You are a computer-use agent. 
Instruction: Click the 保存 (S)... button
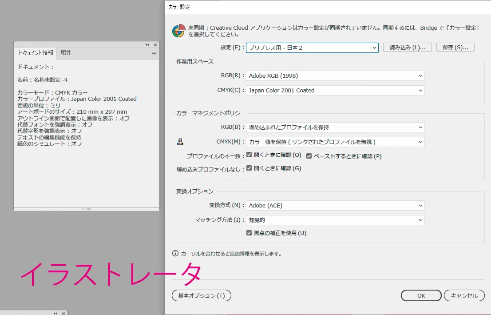click(455, 48)
